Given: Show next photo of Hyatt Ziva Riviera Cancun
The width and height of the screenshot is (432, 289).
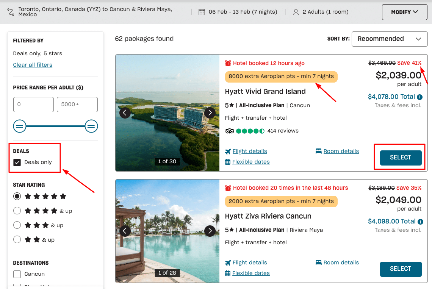Looking at the screenshot, I should click(210, 231).
